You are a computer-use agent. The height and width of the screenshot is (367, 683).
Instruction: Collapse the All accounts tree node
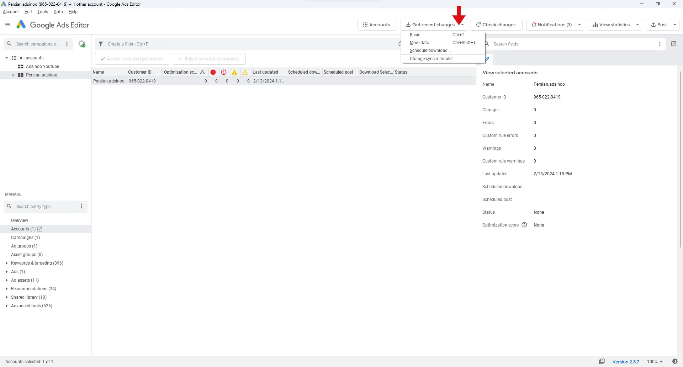(7, 58)
